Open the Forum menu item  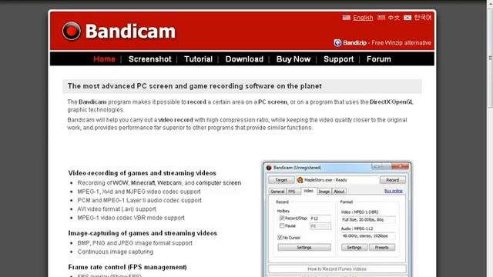[378, 59]
